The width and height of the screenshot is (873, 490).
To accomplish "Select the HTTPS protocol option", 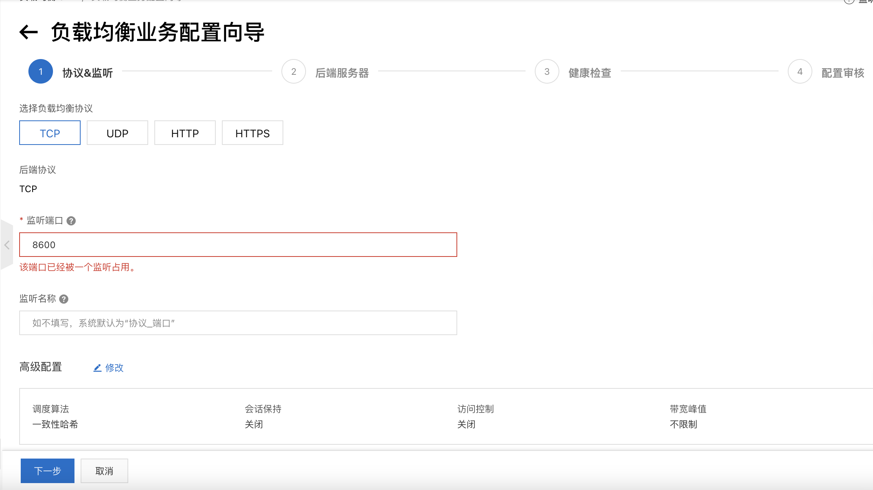I will click(253, 133).
